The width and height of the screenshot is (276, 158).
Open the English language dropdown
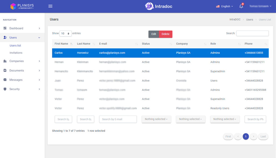point(225,6)
